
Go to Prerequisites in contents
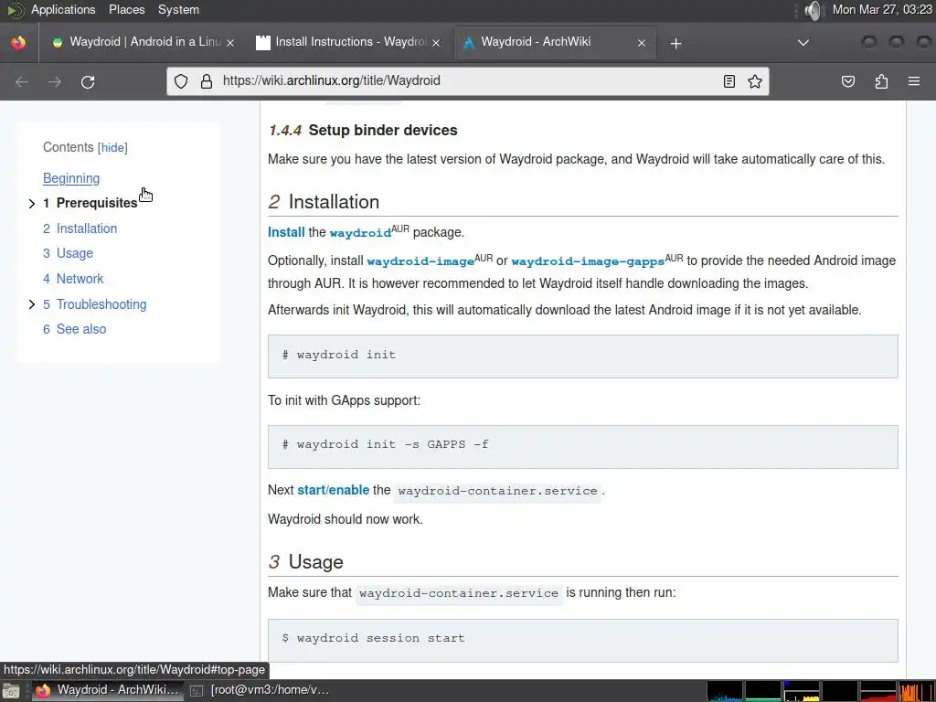97,203
